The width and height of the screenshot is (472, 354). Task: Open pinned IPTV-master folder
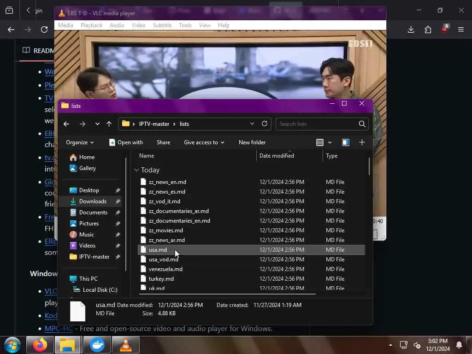pyautogui.click(x=89, y=257)
